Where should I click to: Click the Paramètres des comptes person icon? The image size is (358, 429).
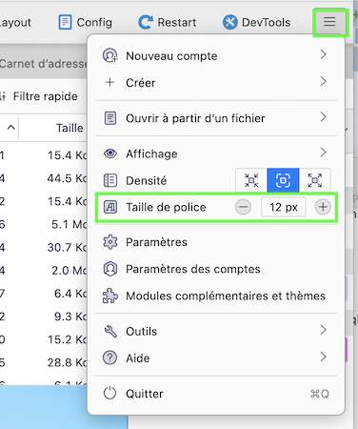pos(110,269)
